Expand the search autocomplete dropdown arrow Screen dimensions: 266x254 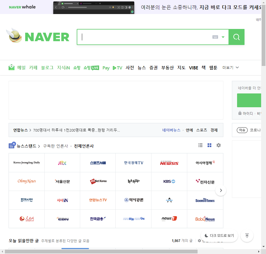coord(223,37)
